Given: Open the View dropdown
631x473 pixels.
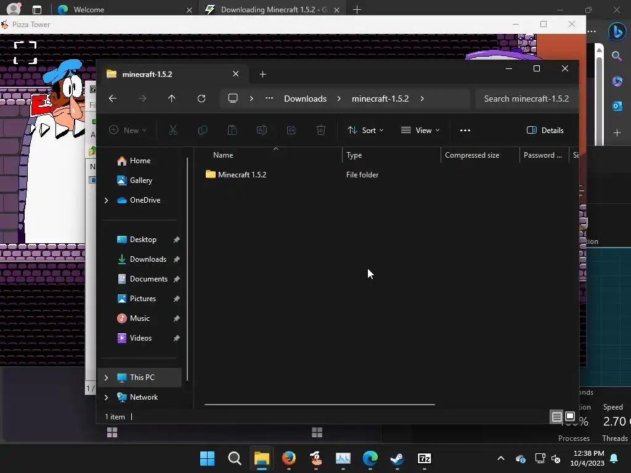Looking at the screenshot, I should pyautogui.click(x=420, y=131).
